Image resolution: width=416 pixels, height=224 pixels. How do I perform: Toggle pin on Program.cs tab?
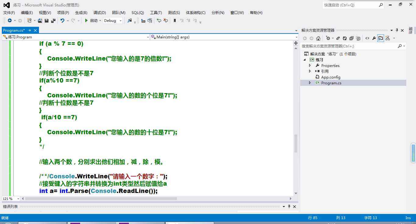pos(30,30)
